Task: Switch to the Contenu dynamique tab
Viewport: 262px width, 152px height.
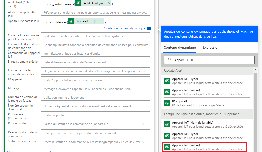Action: pyautogui.click(x=180, y=47)
